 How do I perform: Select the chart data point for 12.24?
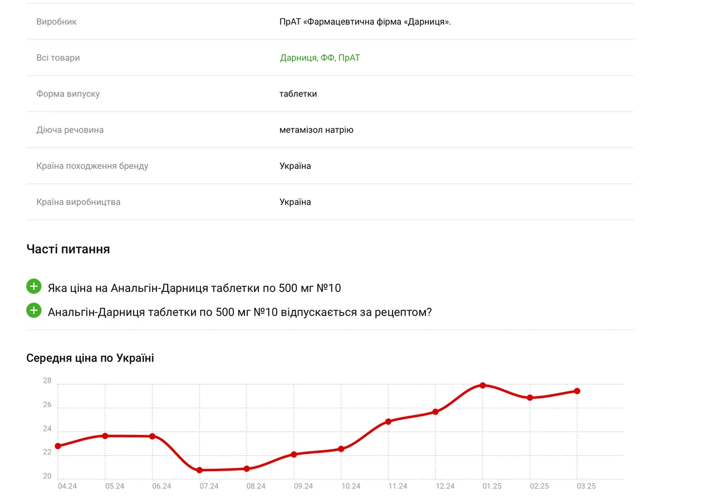pyautogui.click(x=436, y=412)
